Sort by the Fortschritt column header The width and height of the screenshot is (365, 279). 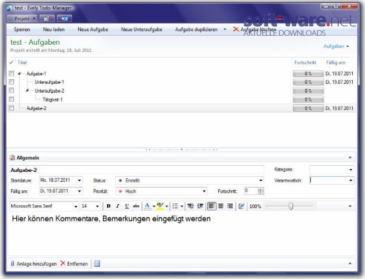pos(305,62)
